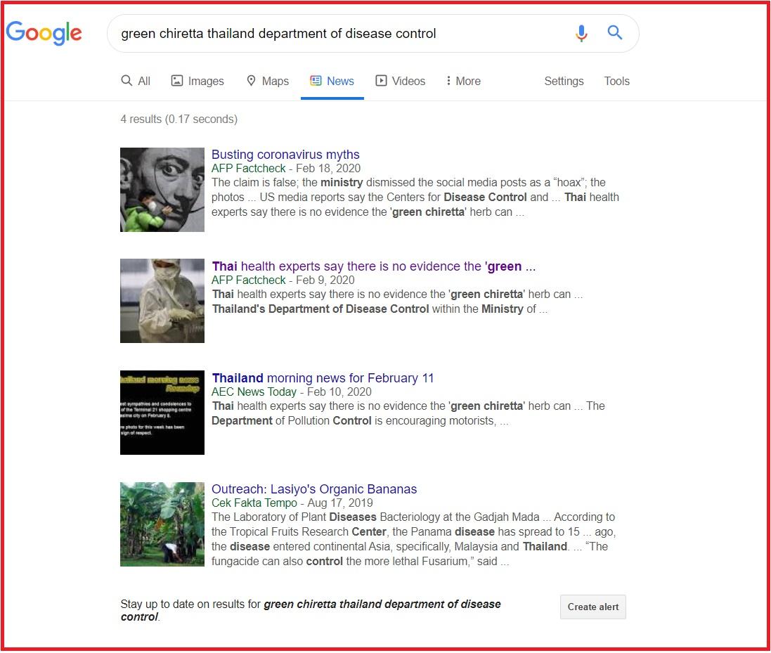Open the Settings menu
Viewport: 771px width, 653px height.
tap(564, 81)
